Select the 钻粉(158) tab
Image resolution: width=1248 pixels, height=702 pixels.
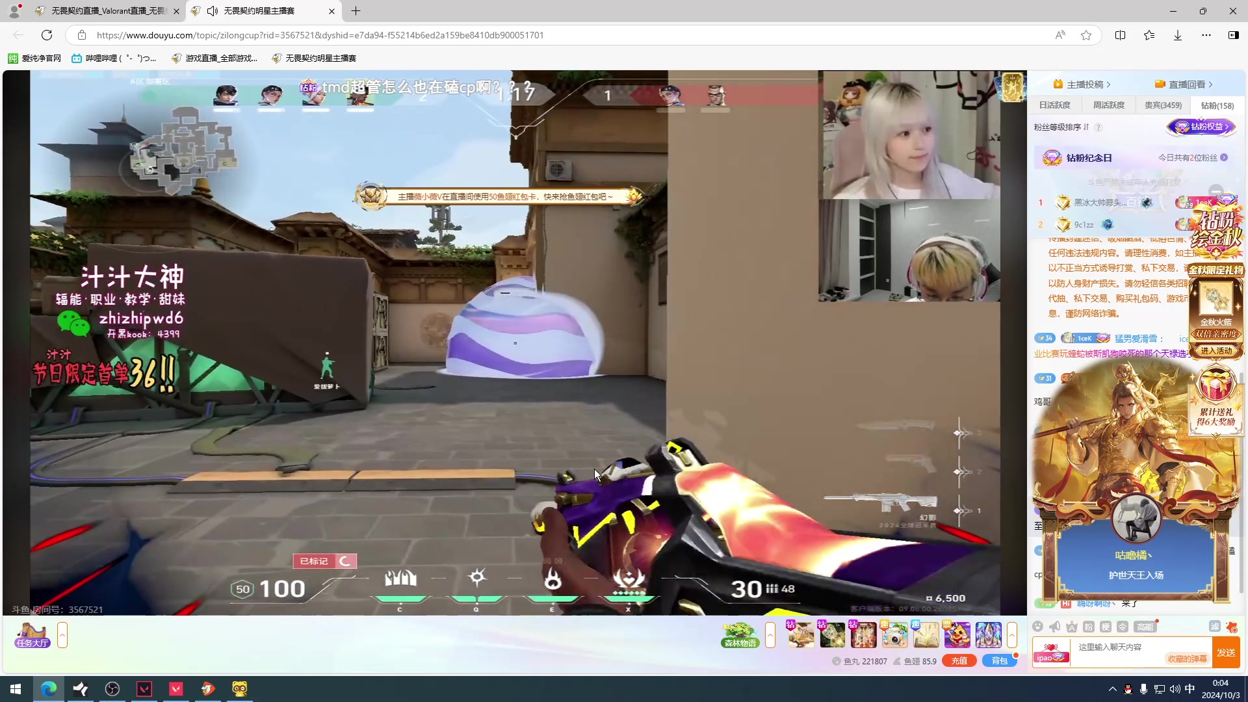(1217, 105)
